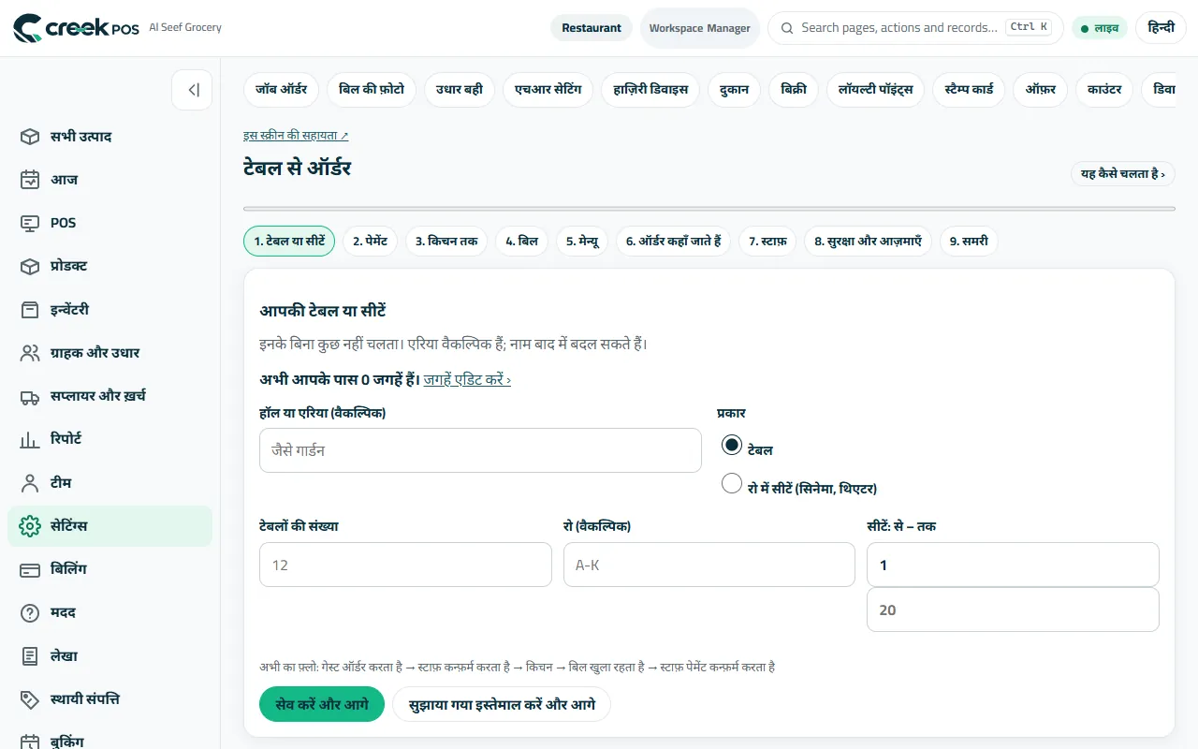The image size is (1198, 749).
Task: Click सेव करें और आगे button
Action: (x=322, y=704)
